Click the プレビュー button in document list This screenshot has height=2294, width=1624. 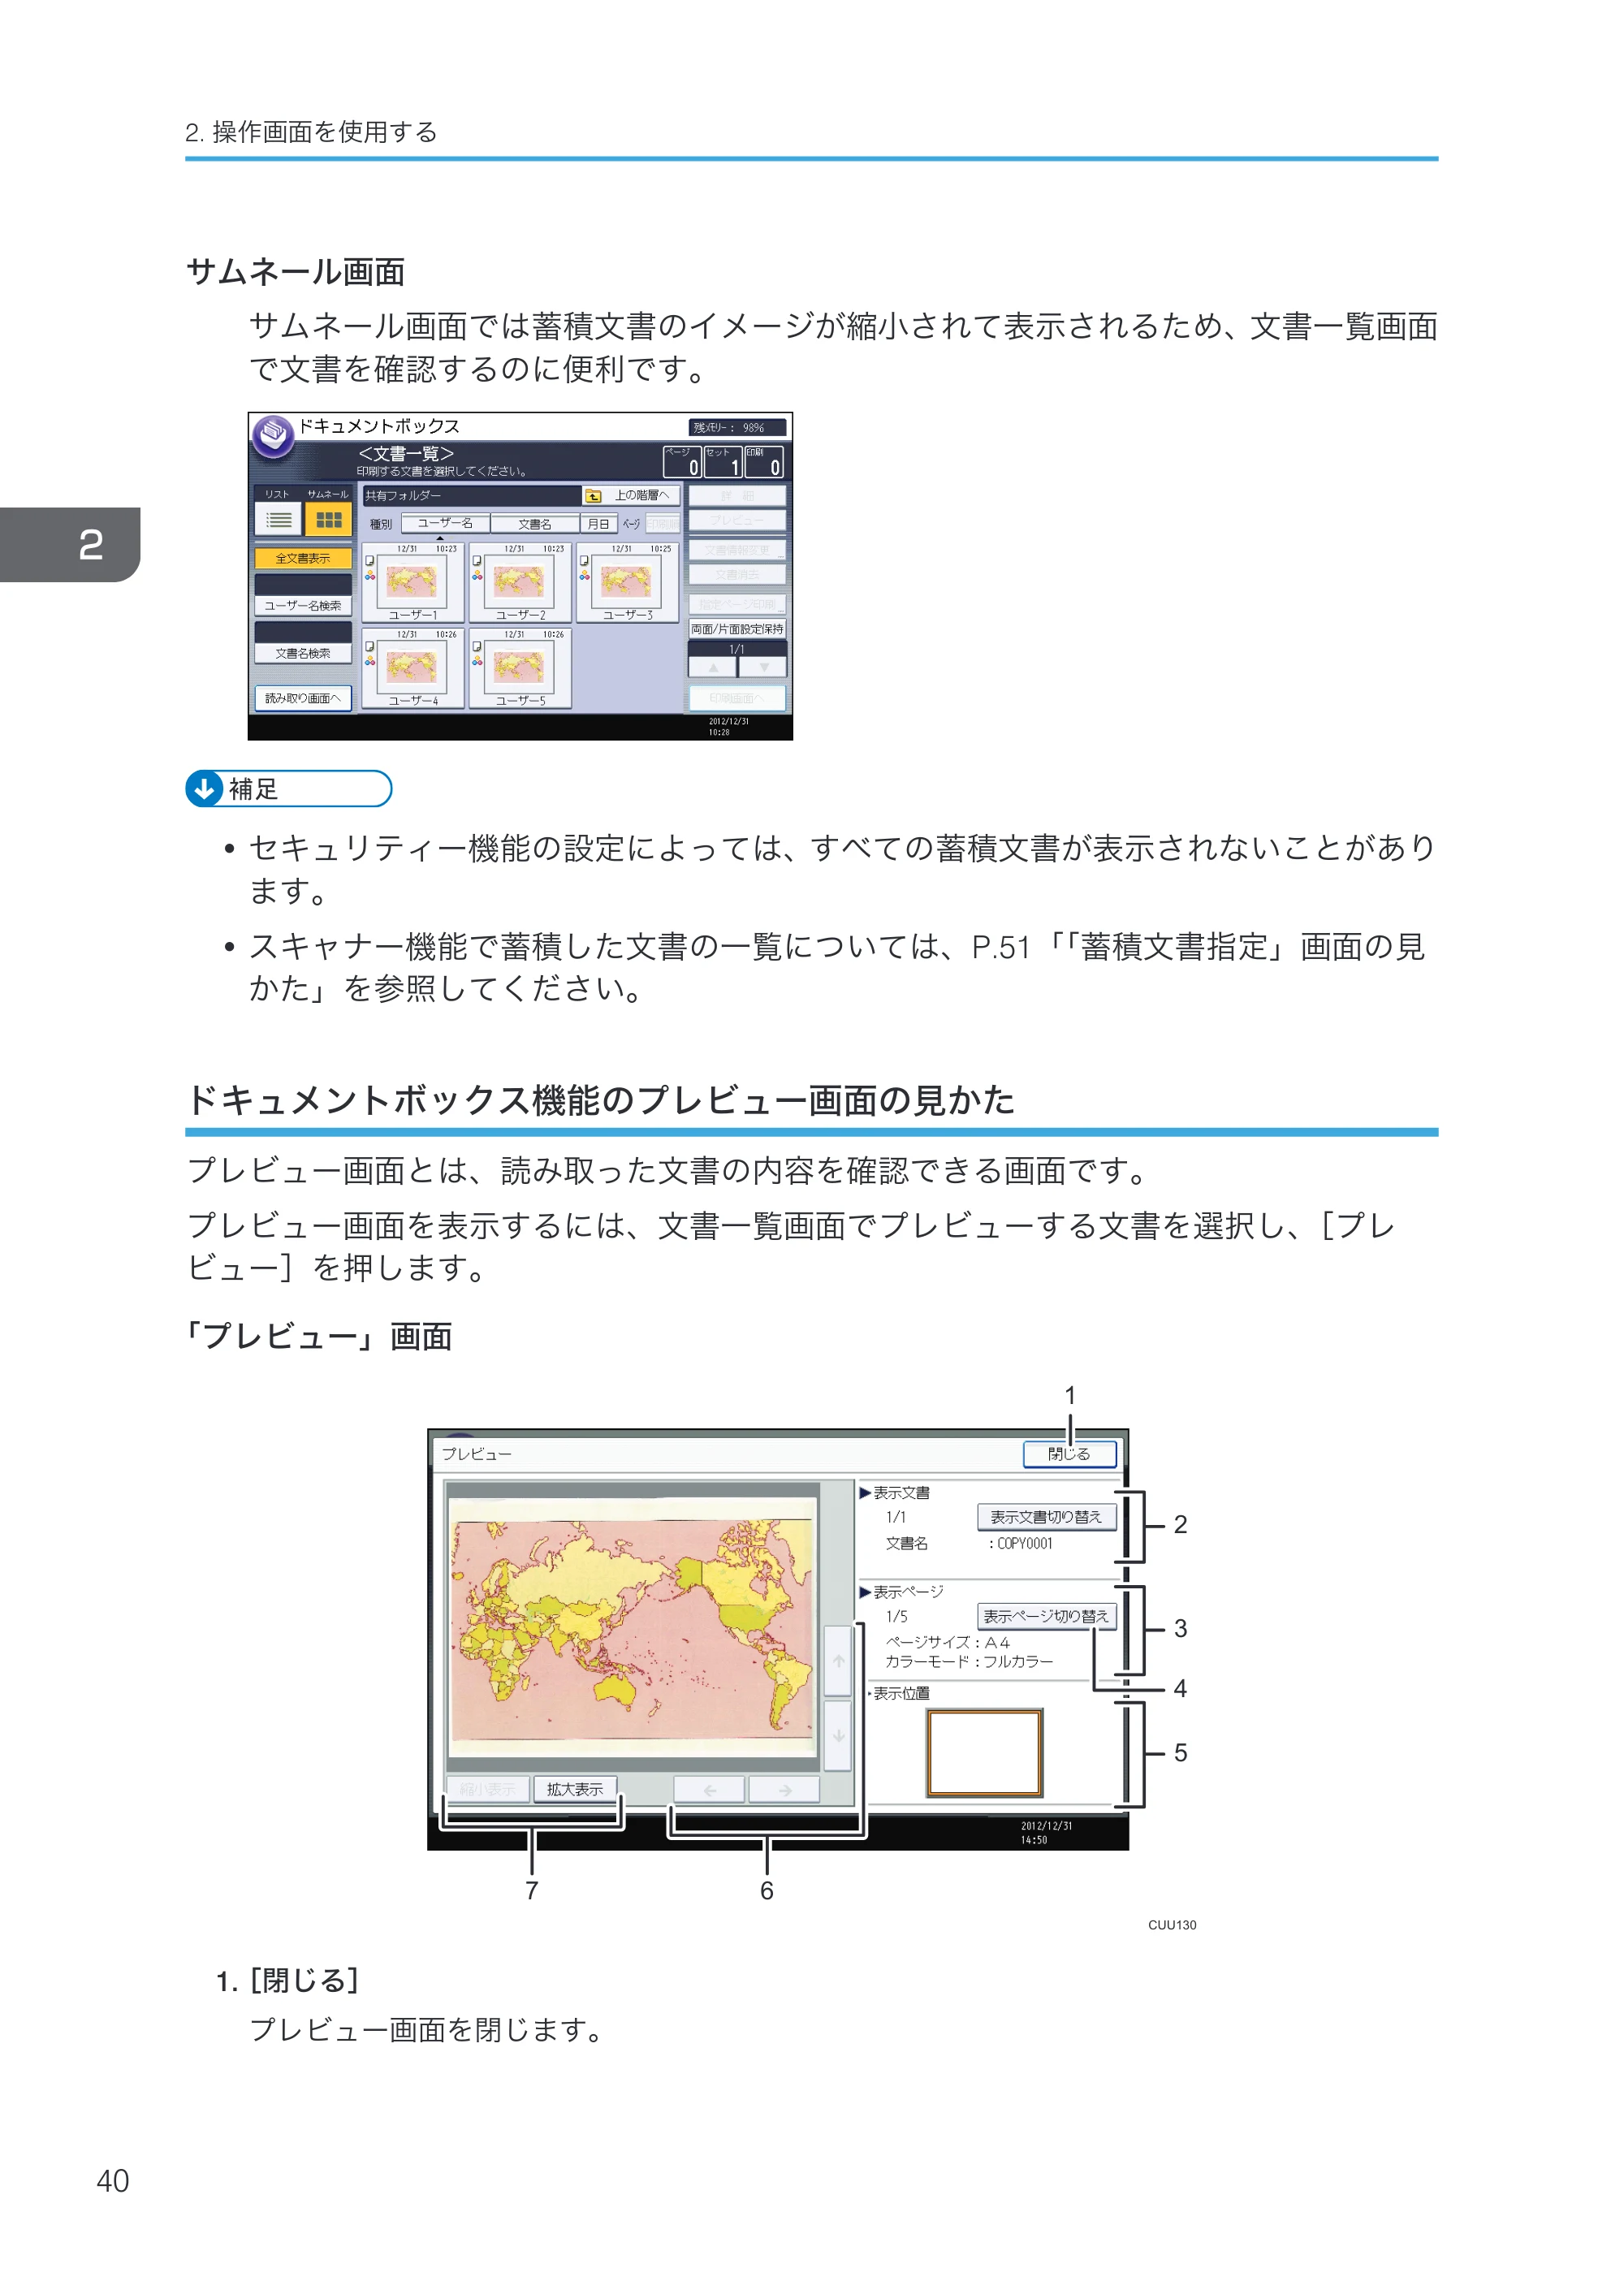click(737, 520)
